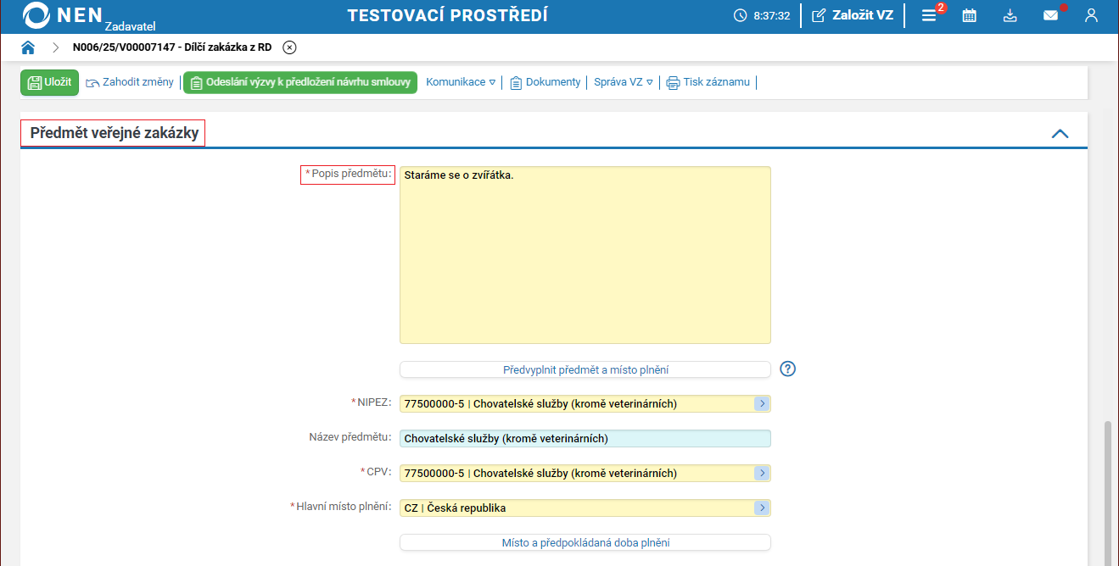Click Předvyplnit předmět a místo plnění

point(585,369)
